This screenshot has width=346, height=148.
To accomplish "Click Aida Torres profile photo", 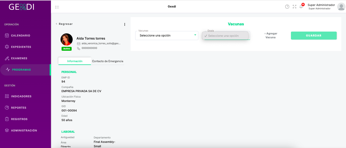I will click(67, 40).
